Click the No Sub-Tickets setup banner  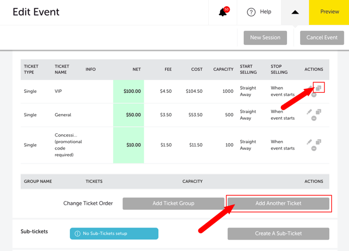point(114,233)
